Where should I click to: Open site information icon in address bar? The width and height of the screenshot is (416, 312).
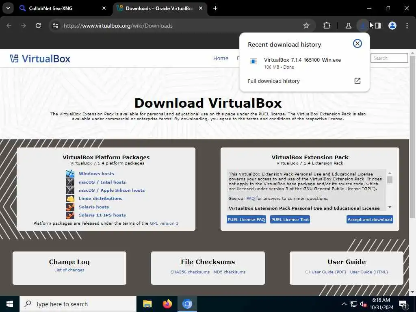tap(55, 26)
